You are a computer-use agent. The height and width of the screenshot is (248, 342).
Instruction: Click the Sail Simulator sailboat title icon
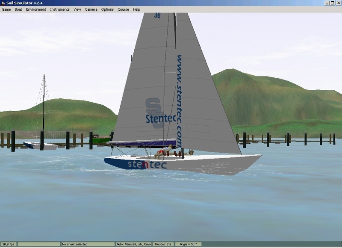coord(3,3)
